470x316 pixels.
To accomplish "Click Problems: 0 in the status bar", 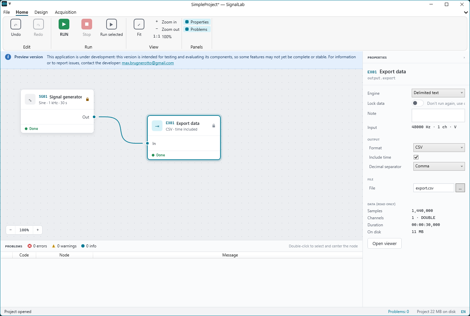I will click(x=399, y=312).
